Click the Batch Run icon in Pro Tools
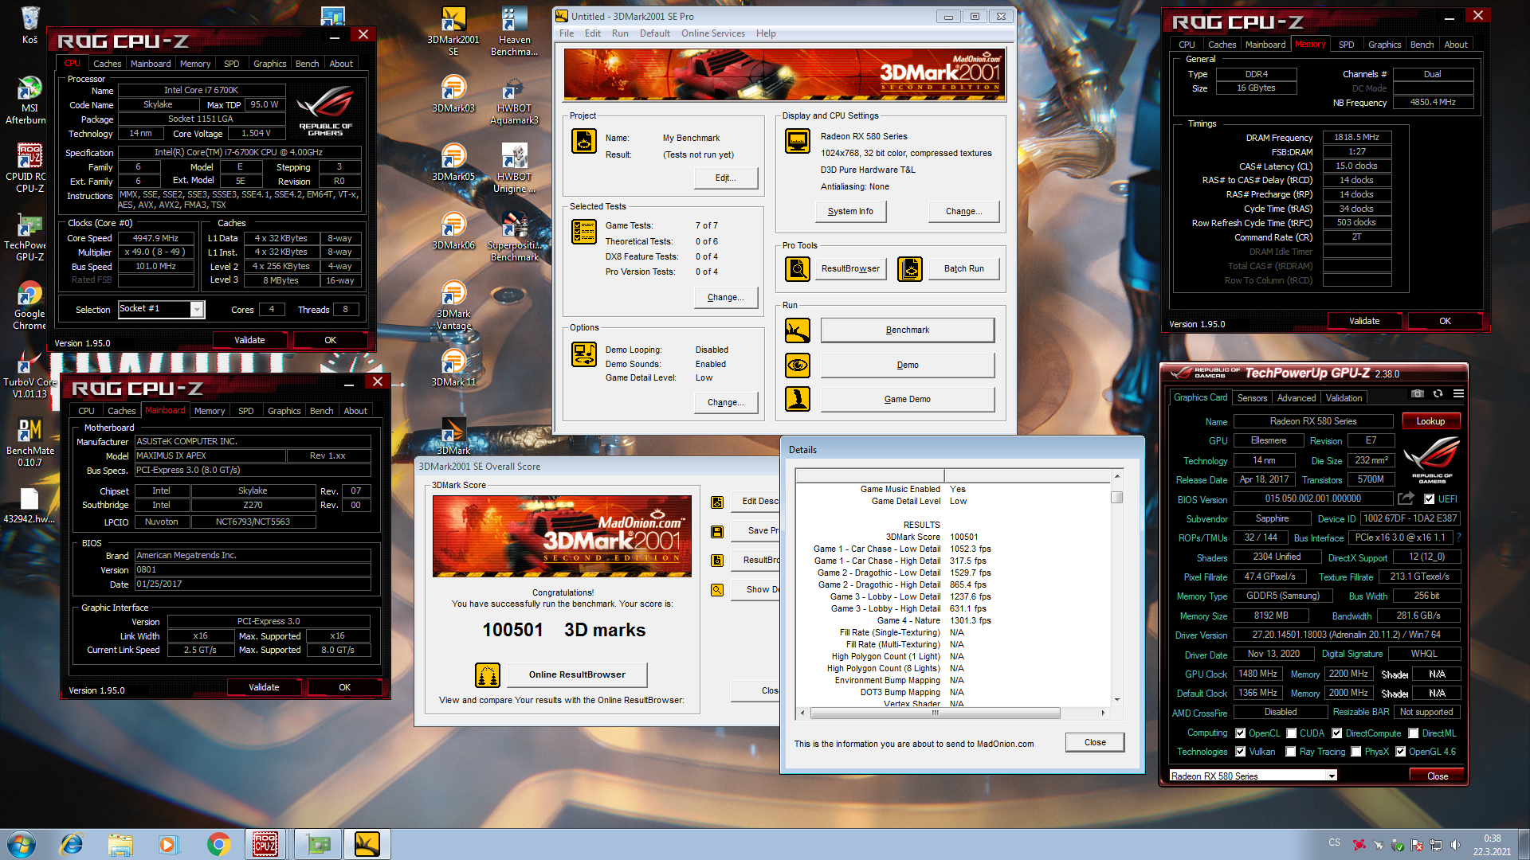 pyautogui.click(x=910, y=269)
